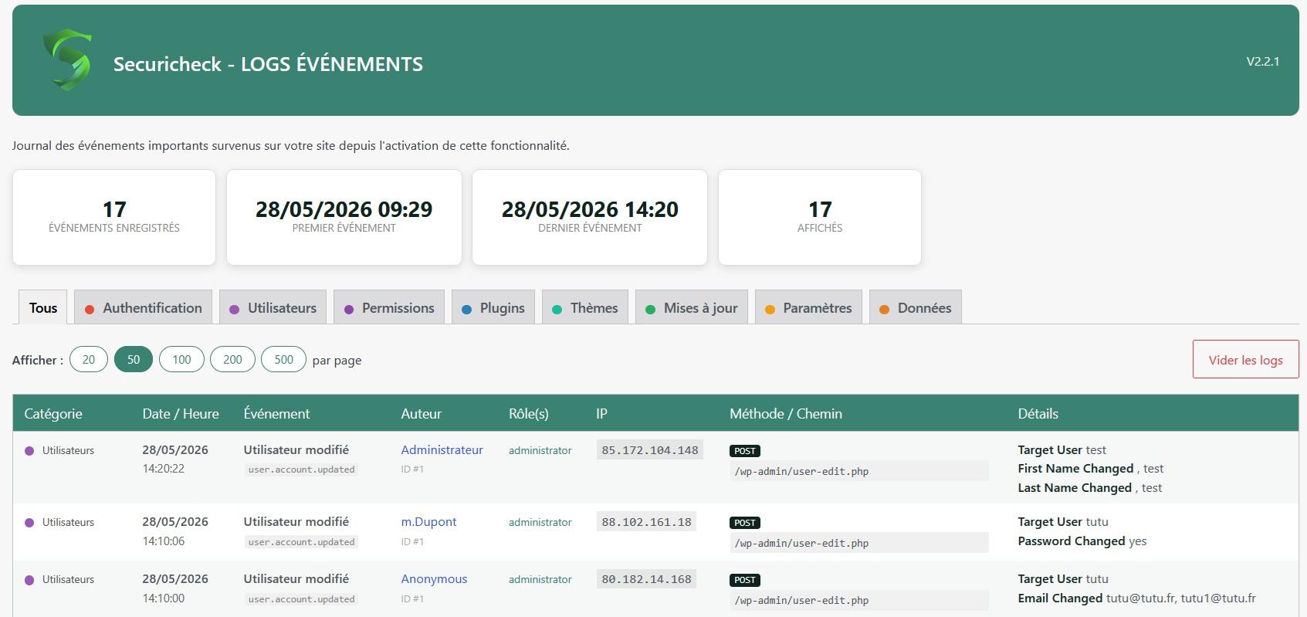Switch to the Données tab

916,307
